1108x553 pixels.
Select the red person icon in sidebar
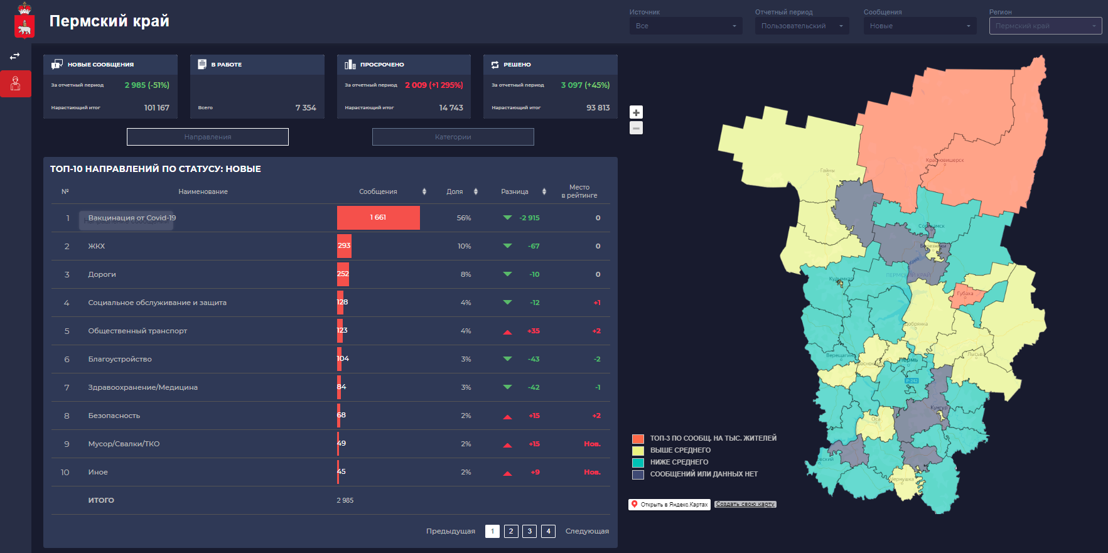(16, 83)
